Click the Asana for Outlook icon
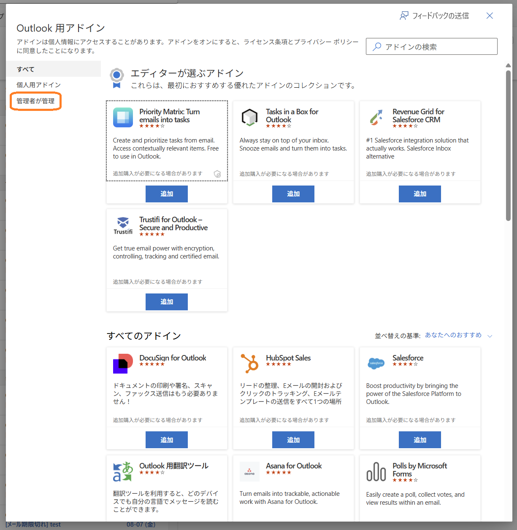The width and height of the screenshot is (517, 530). coord(249,471)
